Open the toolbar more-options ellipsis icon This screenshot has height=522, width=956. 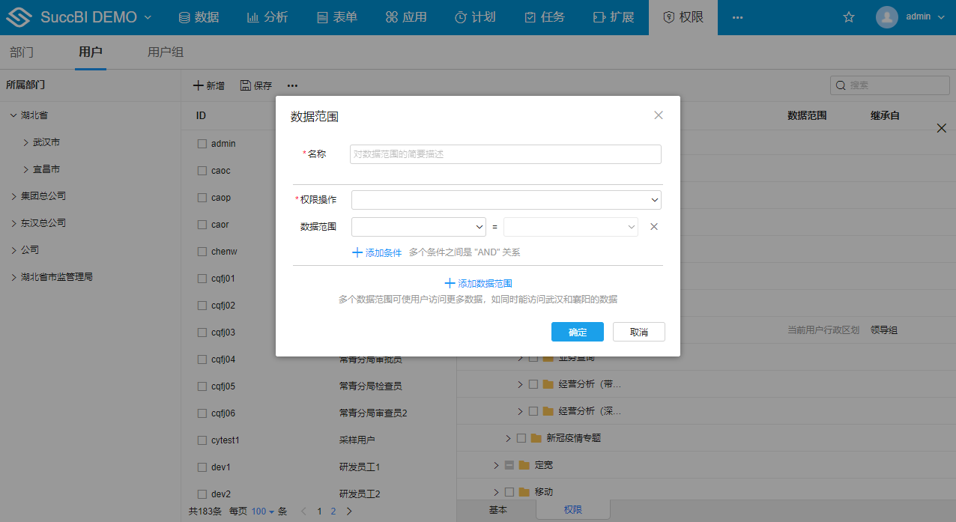292,85
